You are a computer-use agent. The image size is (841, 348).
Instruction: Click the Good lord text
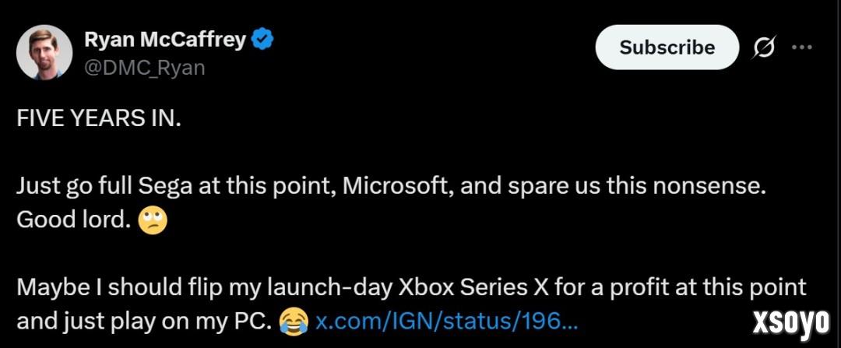(x=73, y=220)
